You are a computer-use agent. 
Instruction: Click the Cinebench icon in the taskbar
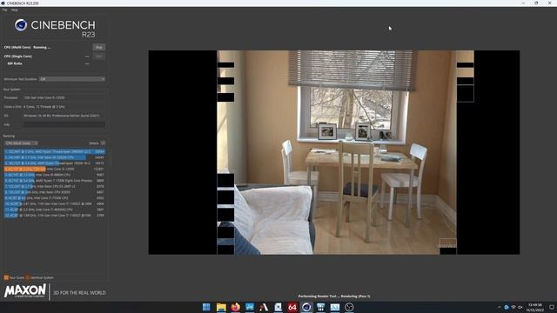point(306,307)
